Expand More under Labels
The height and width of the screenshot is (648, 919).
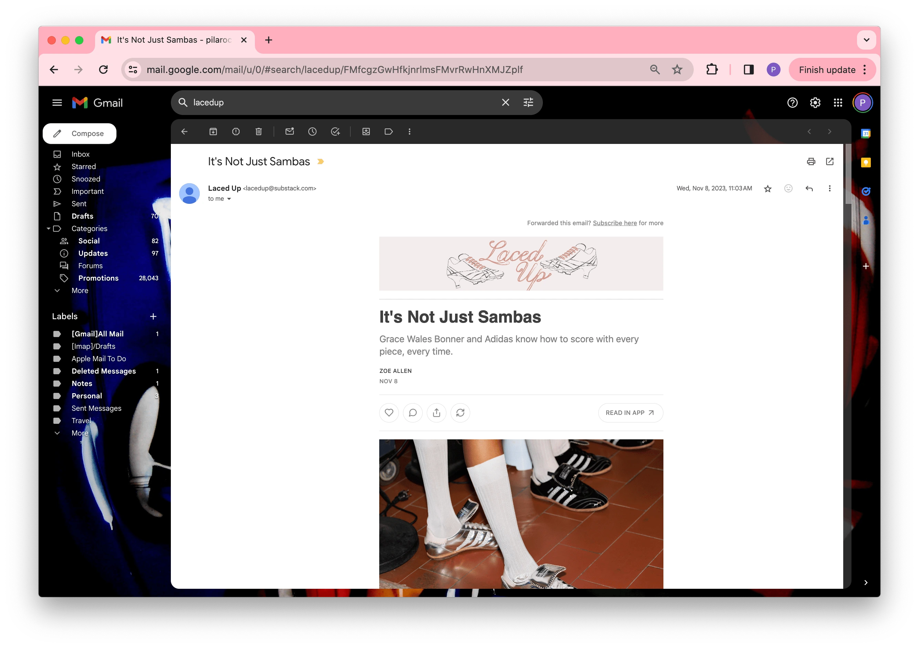(80, 433)
